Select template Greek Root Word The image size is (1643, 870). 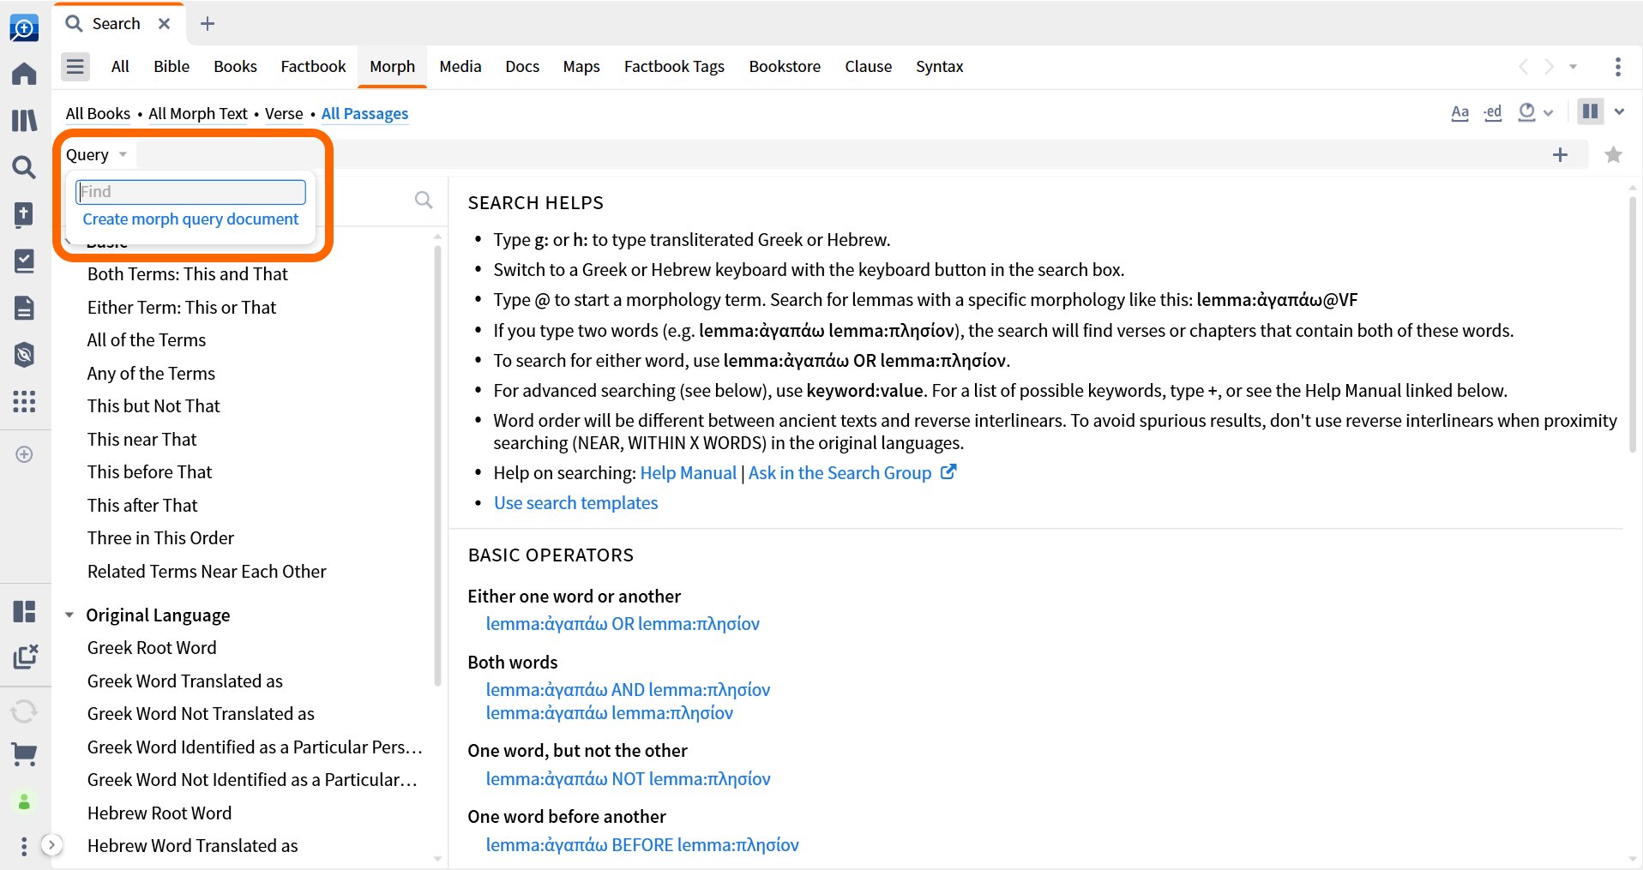[152, 648]
